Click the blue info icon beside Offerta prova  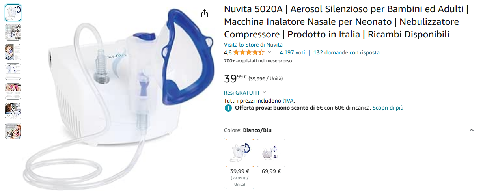click(x=228, y=108)
